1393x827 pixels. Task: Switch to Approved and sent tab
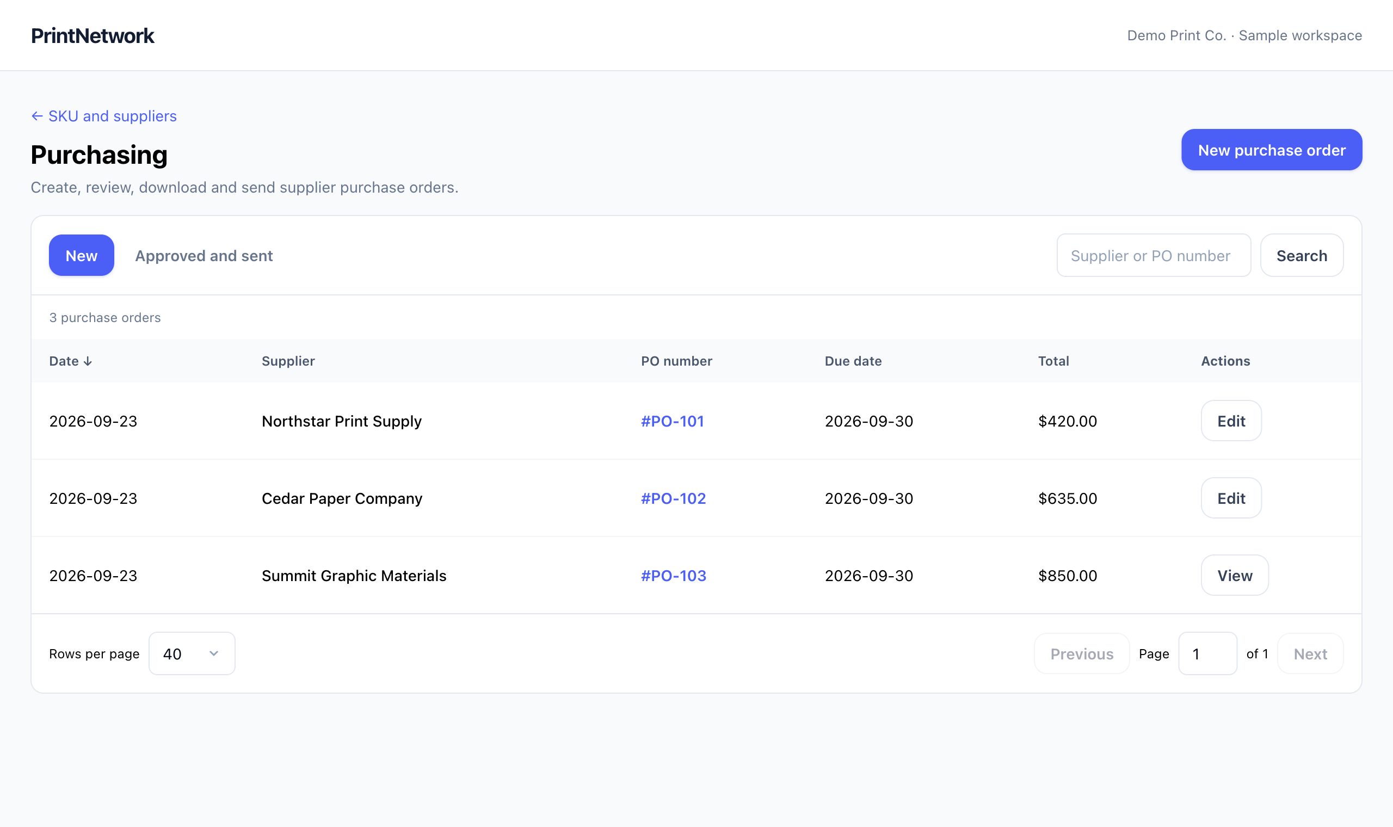coord(204,256)
